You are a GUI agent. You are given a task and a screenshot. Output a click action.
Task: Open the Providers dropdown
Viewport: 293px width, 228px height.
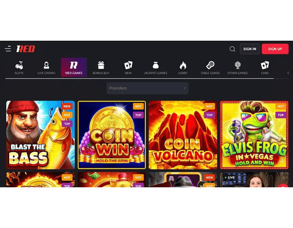click(x=147, y=88)
